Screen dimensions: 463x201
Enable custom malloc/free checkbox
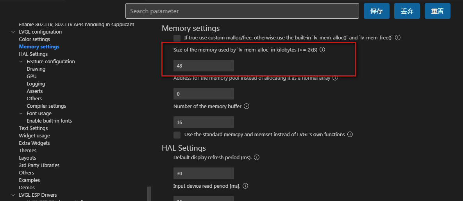(177, 38)
